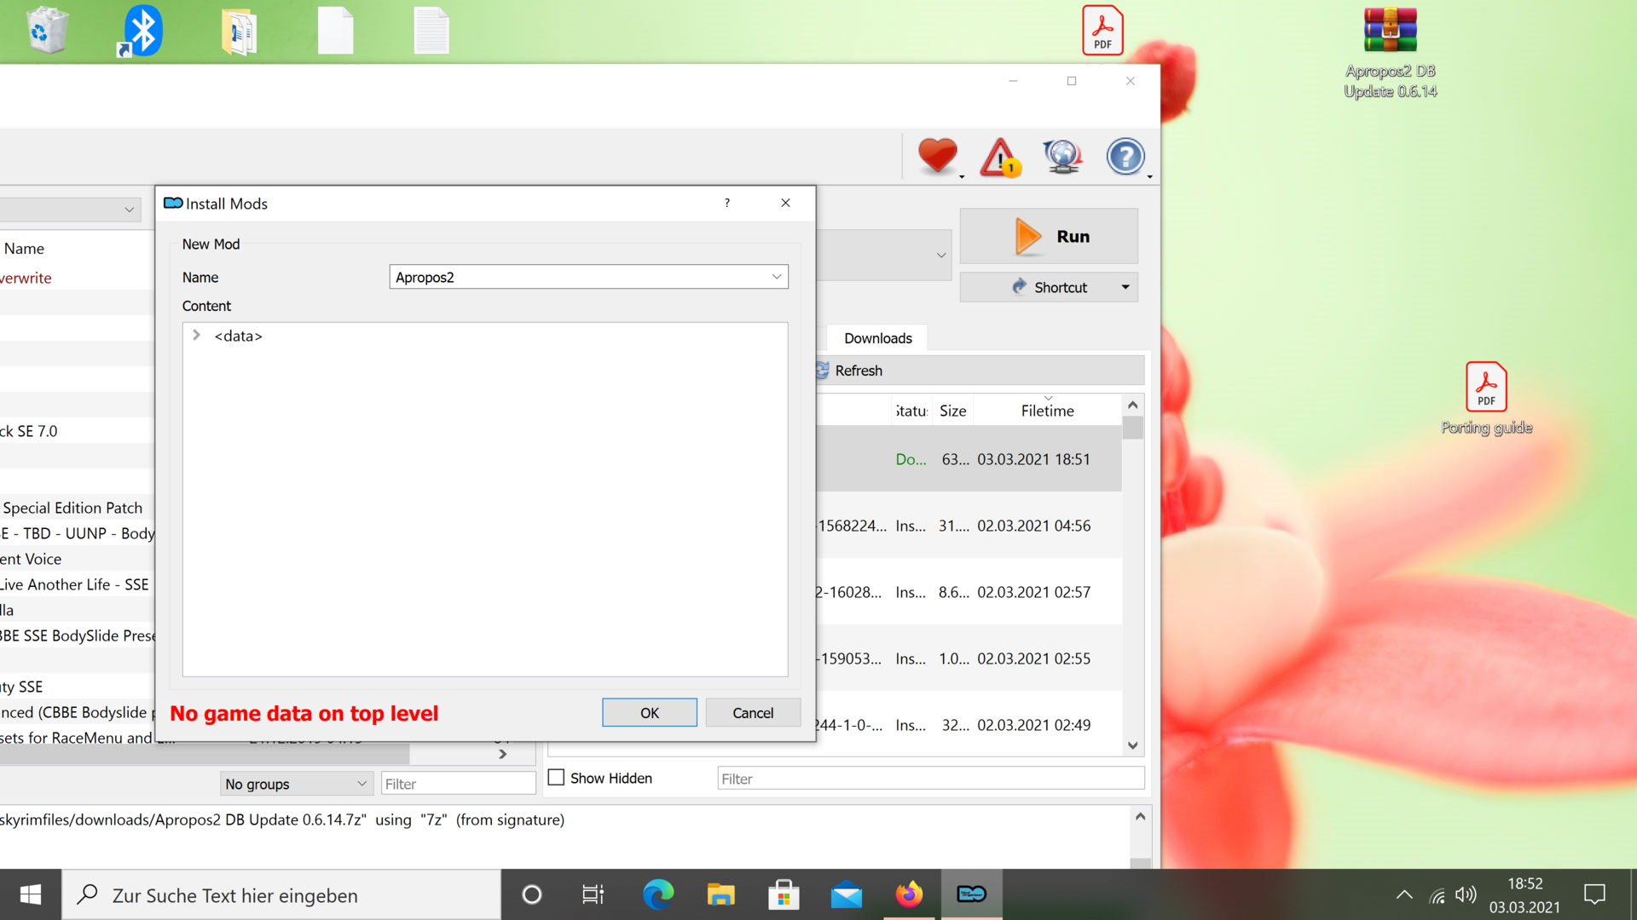The width and height of the screenshot is (1637, 920).
Task: Sort downloads by Status column
Action: pos(911,411)
